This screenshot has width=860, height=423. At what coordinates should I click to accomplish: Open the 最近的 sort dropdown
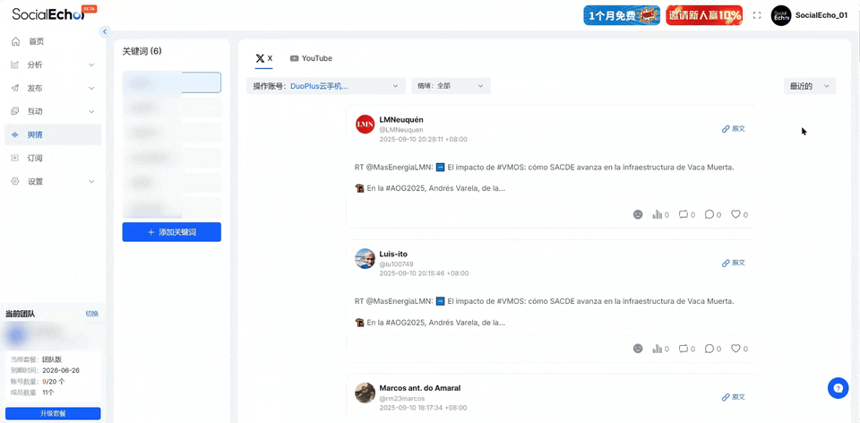click(x=809, y=86)
